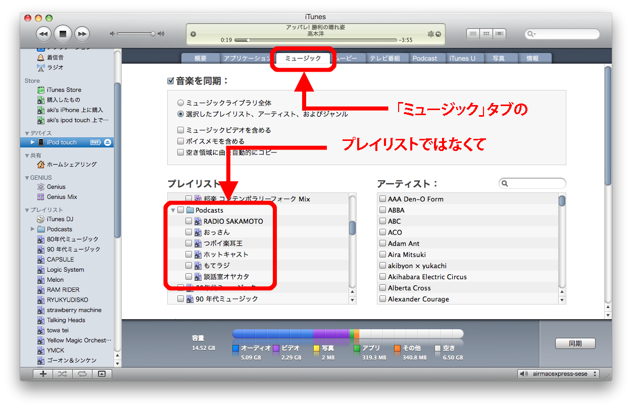The width and height of the screenshot is (632, 404).
Task: Open the 写真 tab
Action: (499, 58)
